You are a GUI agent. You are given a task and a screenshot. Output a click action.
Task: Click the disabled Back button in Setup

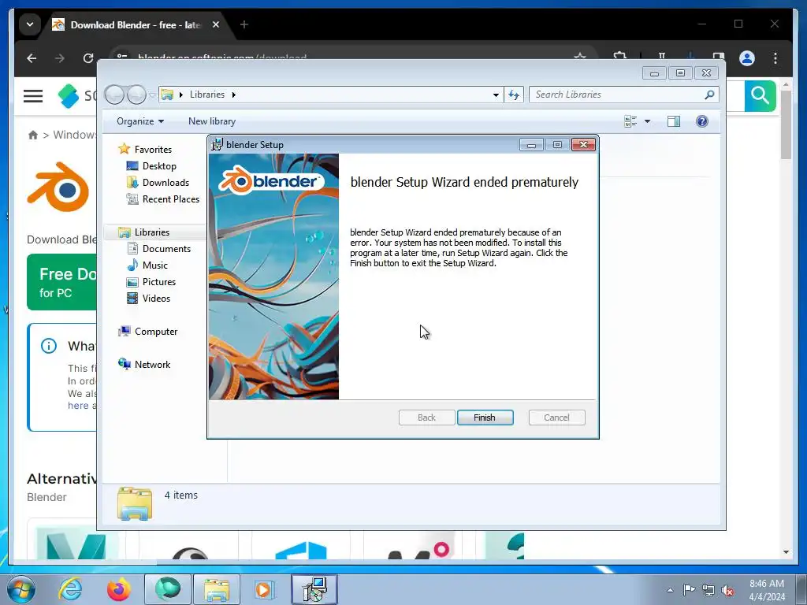[x=426, y=418]
